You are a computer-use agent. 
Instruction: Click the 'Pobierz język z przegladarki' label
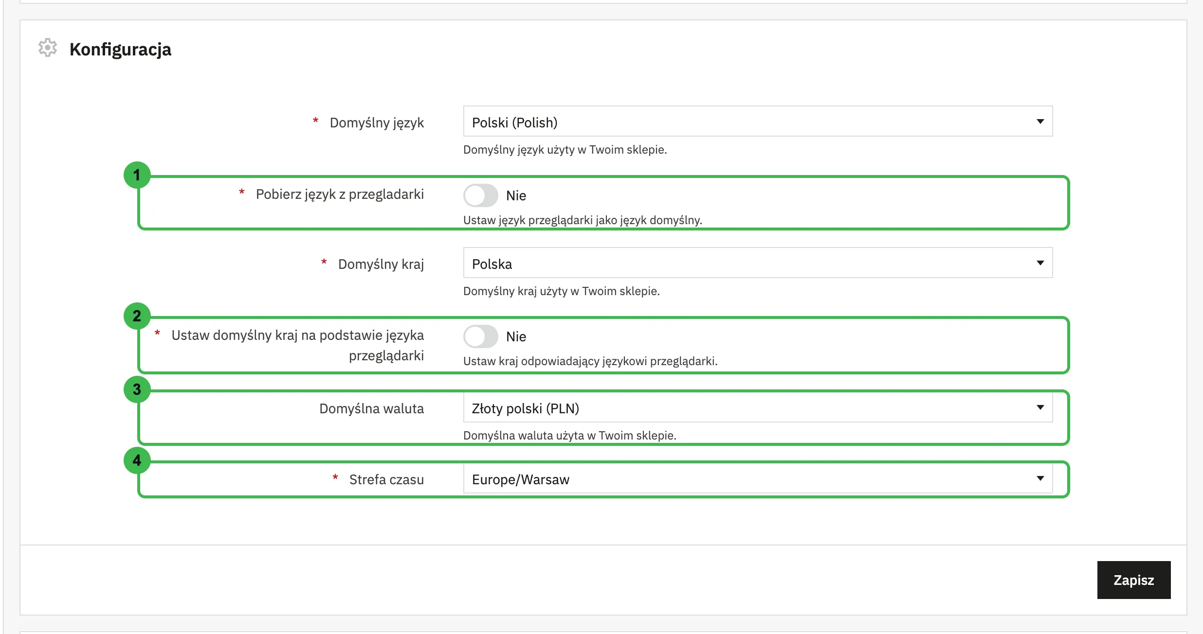[x=340, y=194]
